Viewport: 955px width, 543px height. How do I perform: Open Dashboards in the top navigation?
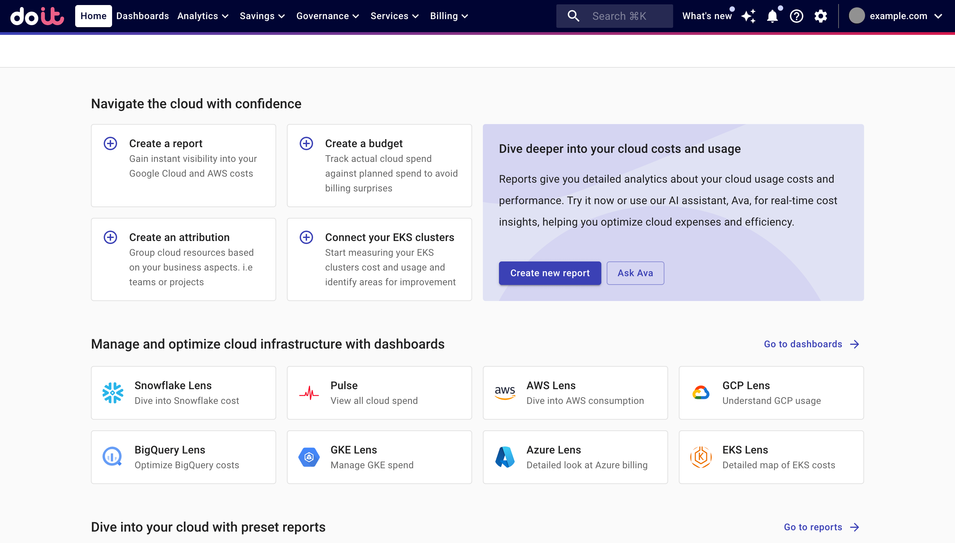pos(143,16)
